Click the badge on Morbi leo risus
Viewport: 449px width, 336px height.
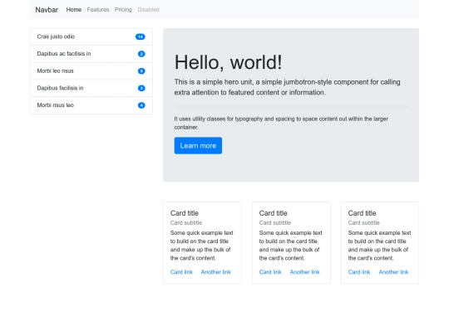141,71
